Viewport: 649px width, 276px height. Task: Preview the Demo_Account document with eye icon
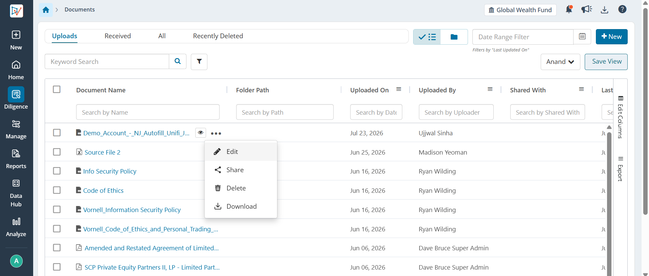pyautogui.click(x=201, y=133)
